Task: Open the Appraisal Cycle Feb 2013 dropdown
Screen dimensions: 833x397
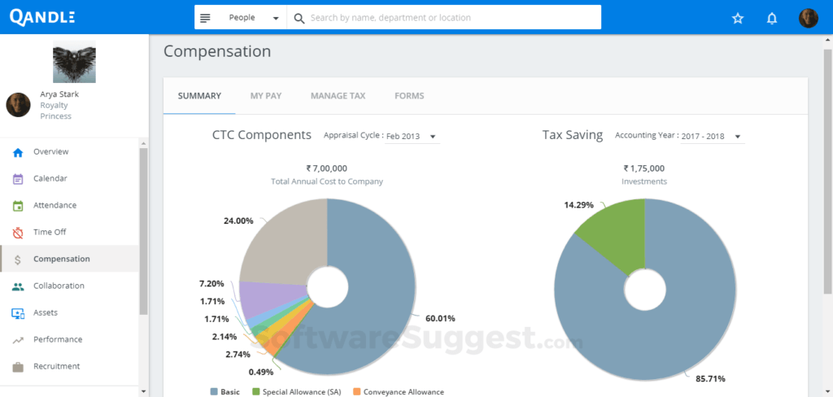Action: click(x=412, y=137)
